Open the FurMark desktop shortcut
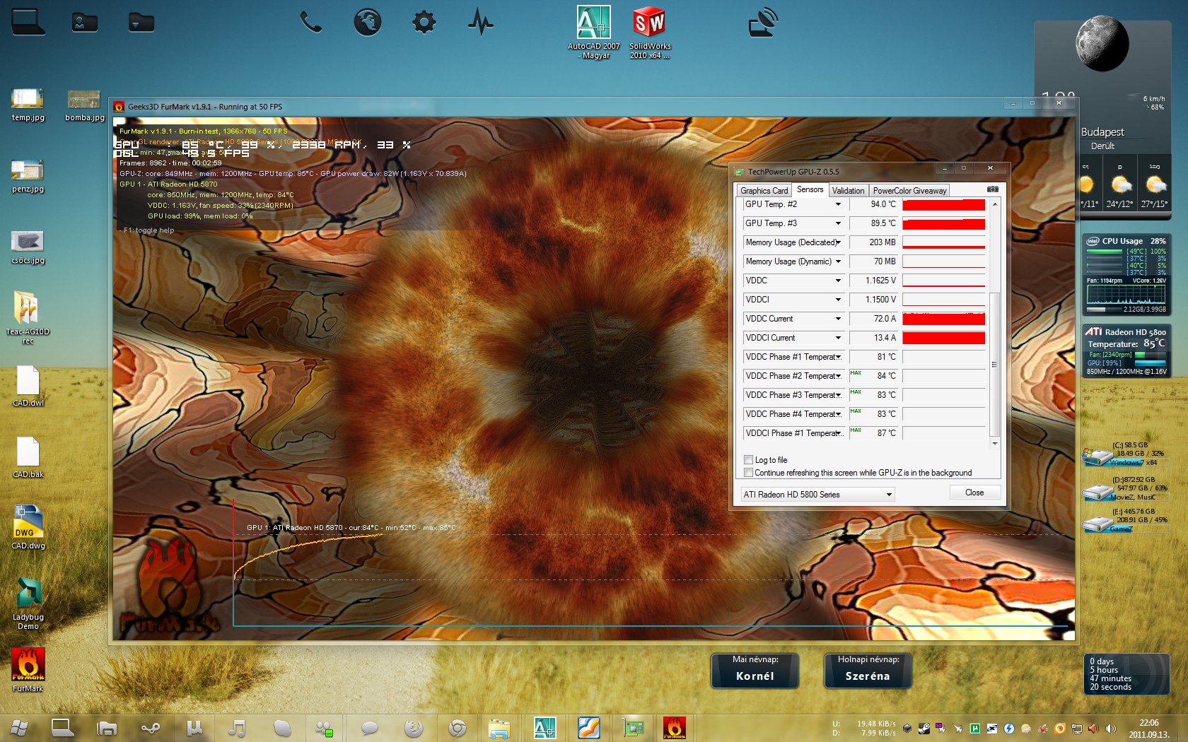Image resolution: width=1188 pixels, height=742 pixels. click(x=28, y=670)
